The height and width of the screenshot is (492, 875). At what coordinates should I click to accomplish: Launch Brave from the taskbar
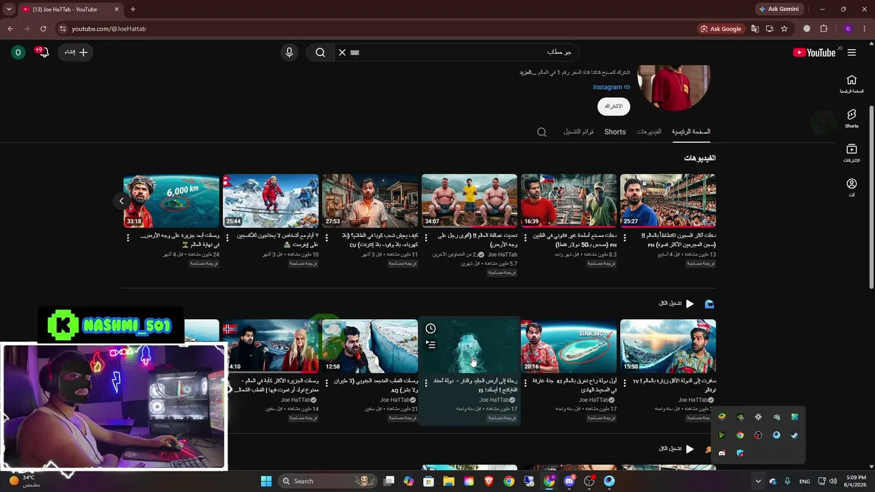tap(489, 481)
